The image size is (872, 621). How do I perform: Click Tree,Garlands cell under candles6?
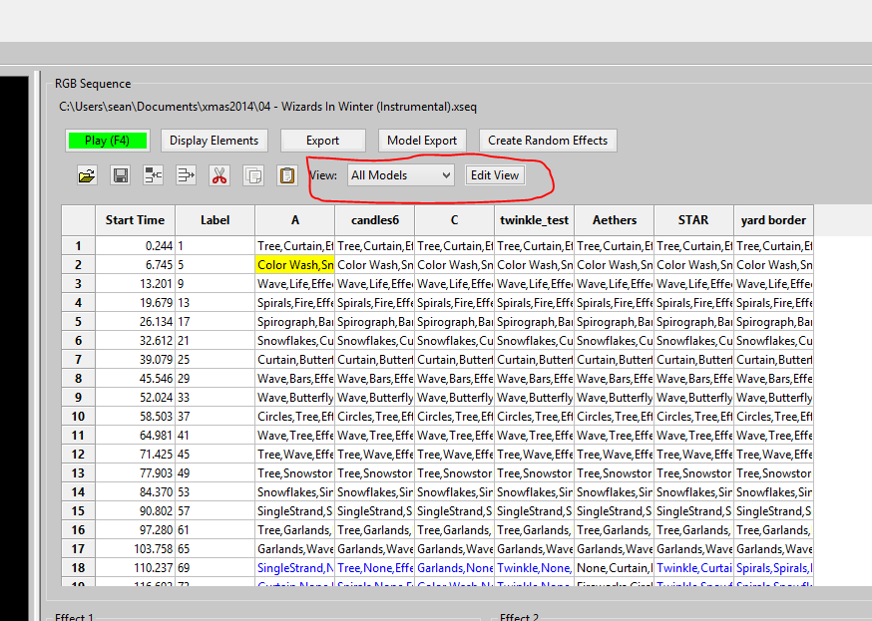click(375, 530)
